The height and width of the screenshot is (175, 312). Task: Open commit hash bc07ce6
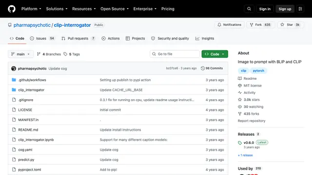tap(172, 68)
